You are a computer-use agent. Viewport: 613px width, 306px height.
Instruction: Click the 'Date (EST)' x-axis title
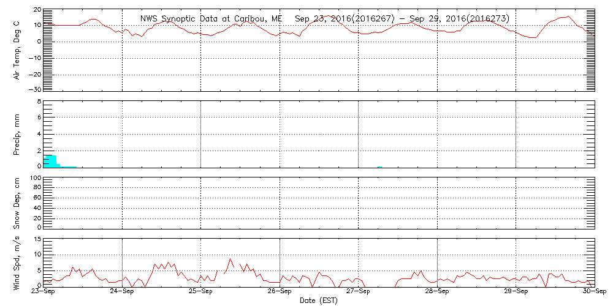click(319, 300)
